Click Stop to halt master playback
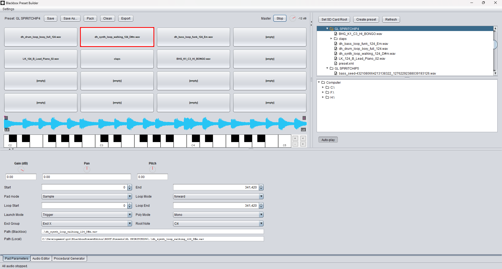This screenshot has width=502, height=269. pyautogui.click(x=279, y=18)
